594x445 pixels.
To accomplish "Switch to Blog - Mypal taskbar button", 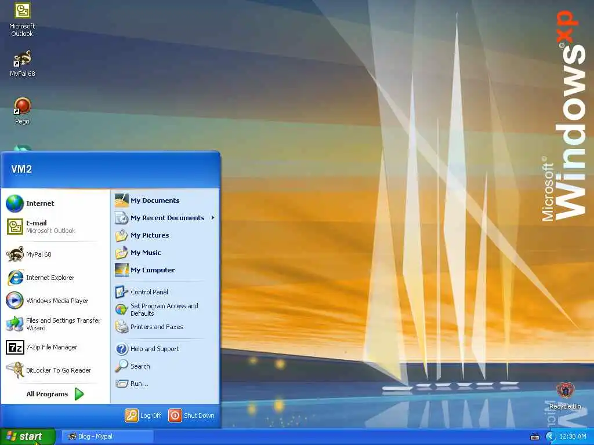I will (107, 436).
